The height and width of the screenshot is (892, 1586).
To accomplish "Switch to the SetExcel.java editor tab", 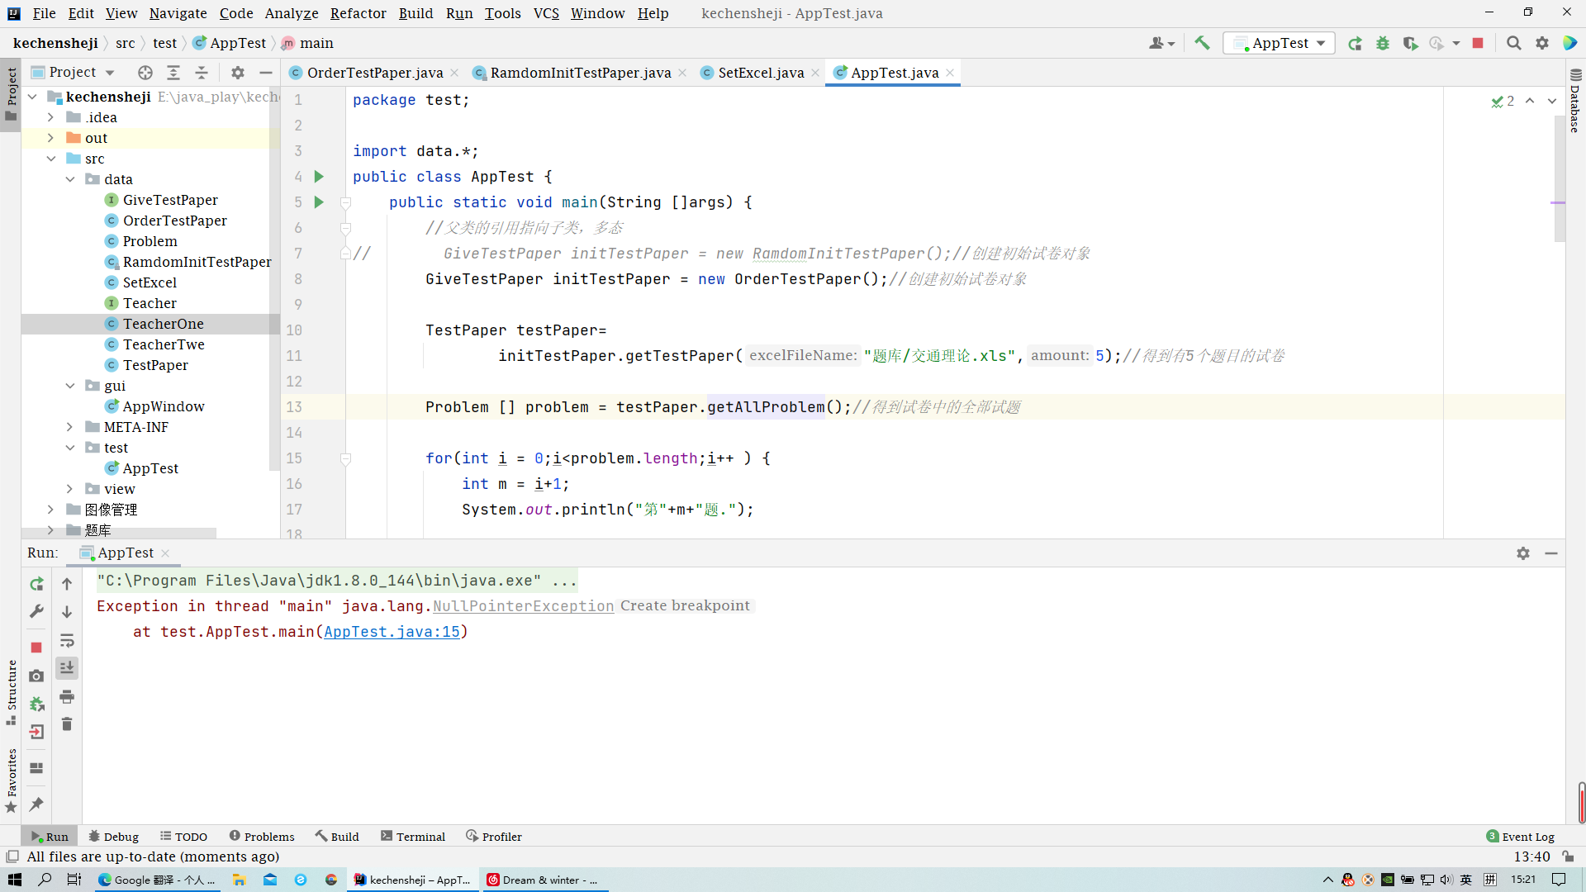I will (x=760, y=73).
